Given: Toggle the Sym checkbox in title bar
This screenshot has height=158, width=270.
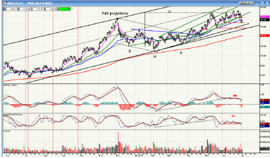Looking at the screenshot, I should click(243, 3).
